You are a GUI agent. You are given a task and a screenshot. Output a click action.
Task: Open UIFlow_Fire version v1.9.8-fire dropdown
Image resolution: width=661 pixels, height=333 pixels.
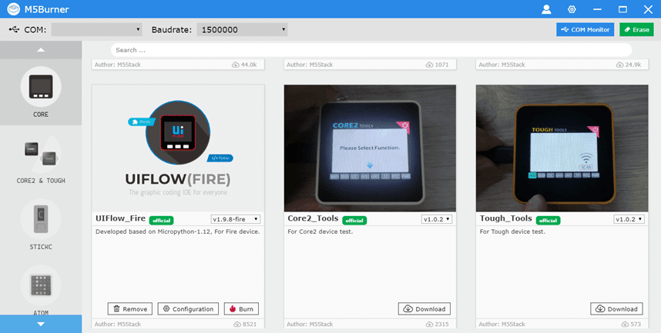point(236,219)
